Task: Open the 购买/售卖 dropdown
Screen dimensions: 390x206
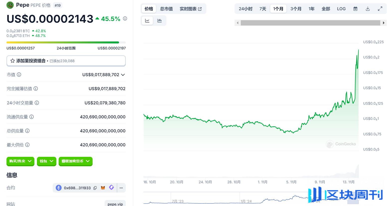Action: point(20,161)
